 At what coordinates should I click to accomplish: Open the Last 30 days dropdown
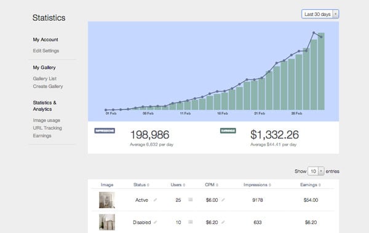(x=320, y=14)
